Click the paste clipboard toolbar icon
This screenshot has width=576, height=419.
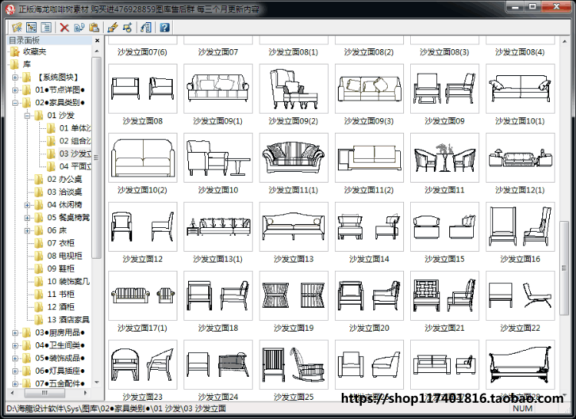coord(94,28)
